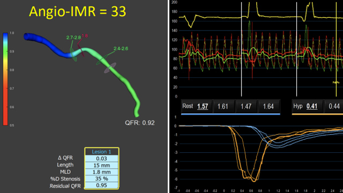Image resolution: width=343 pixels, height=193 pixels.
Task: Click the green 2.4-2.6 diameter marker label
Action: [121, 49]
